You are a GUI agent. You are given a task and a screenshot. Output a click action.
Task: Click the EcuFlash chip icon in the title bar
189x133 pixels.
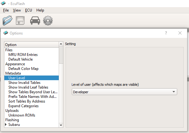[x=3, y=3]
